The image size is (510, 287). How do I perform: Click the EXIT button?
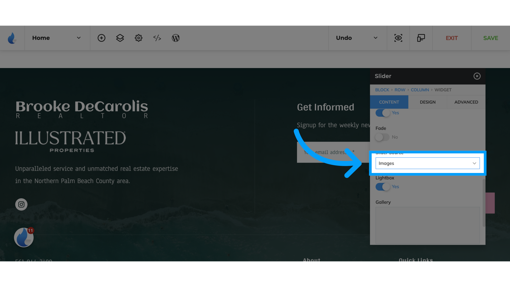[452, 38]
